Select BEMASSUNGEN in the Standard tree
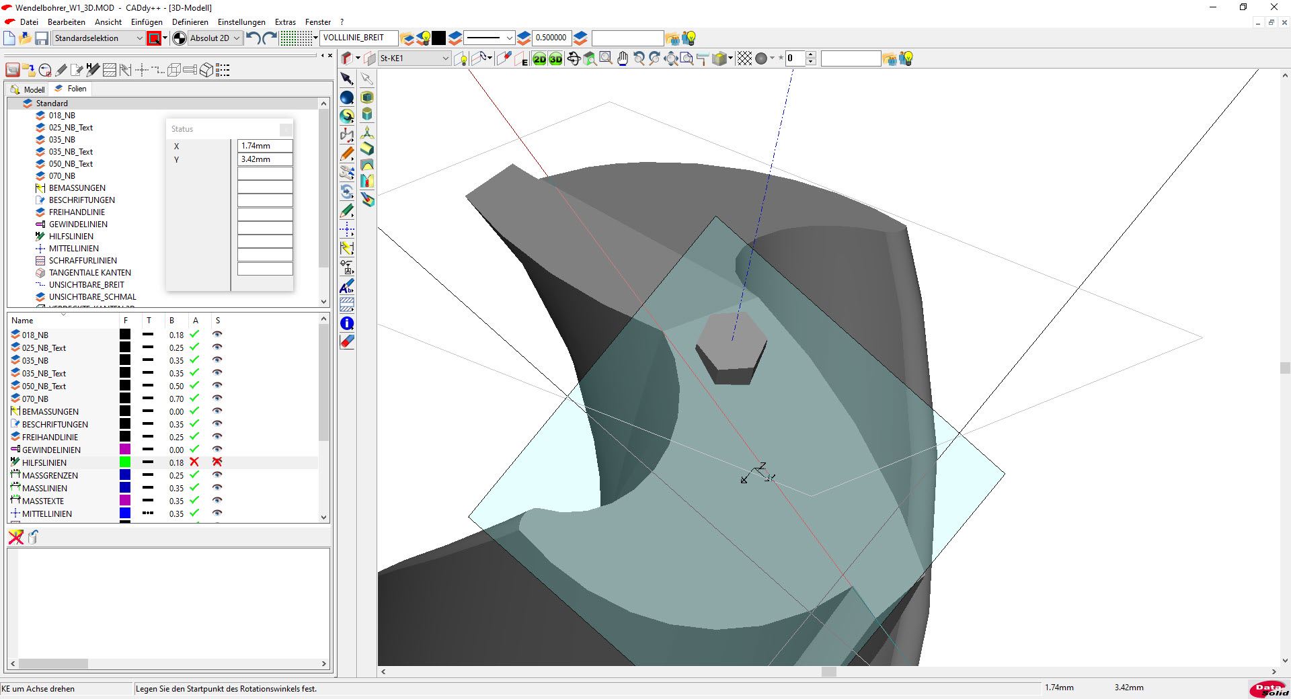Viewport: 1291px width, 699px height. click(77, 188)
